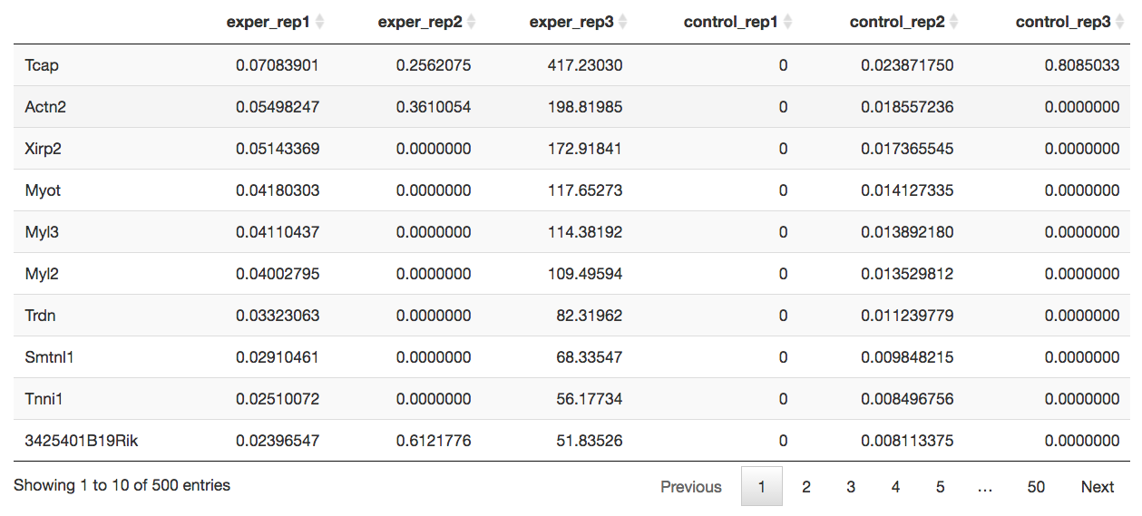Click the control_rep2 column header text
Image resolution: width=1142 pixels, height=516 pixels.
[x=896, y=22]
